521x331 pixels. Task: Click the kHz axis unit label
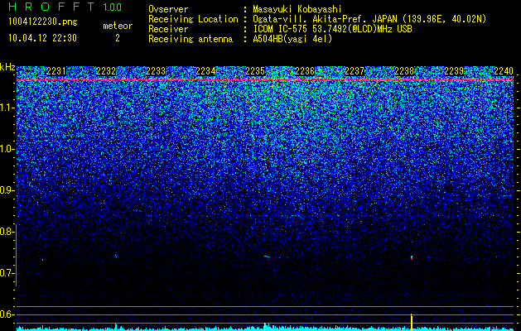pyautogui.click(x=7, y=68)
